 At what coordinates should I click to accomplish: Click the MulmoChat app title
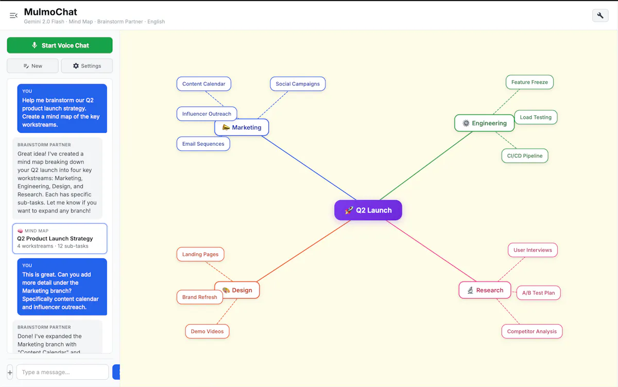tap(50, 11)
